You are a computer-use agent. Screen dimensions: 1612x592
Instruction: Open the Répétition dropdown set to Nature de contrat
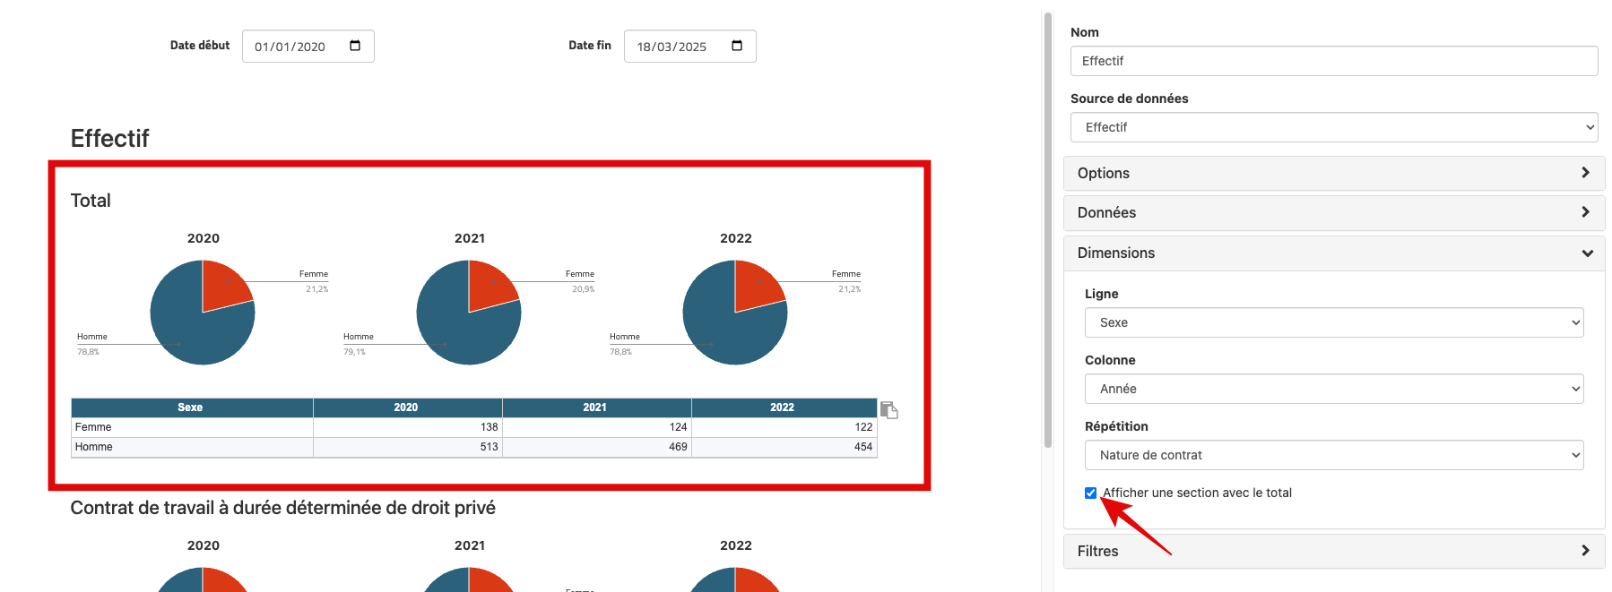[1334, 455]
